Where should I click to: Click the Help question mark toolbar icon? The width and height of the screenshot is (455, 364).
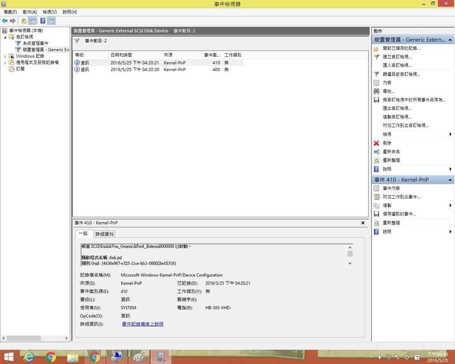coord(43,21)
